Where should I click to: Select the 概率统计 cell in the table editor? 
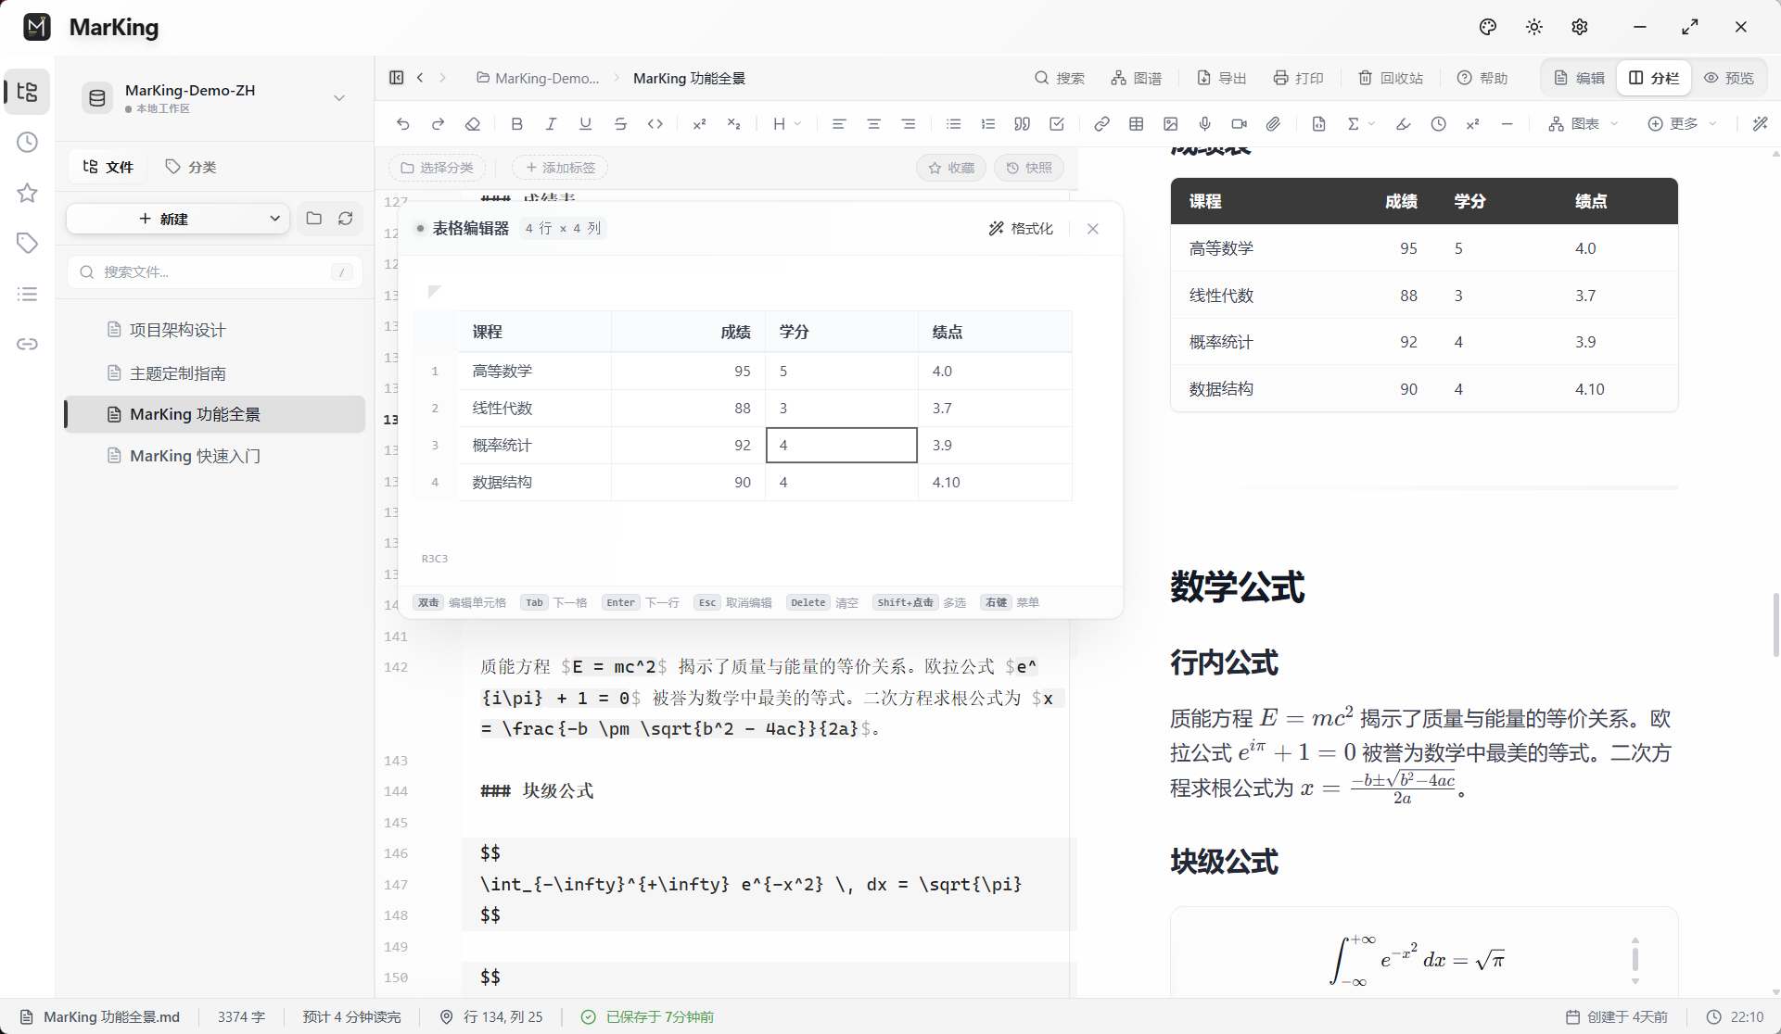(x=535, y=445)
